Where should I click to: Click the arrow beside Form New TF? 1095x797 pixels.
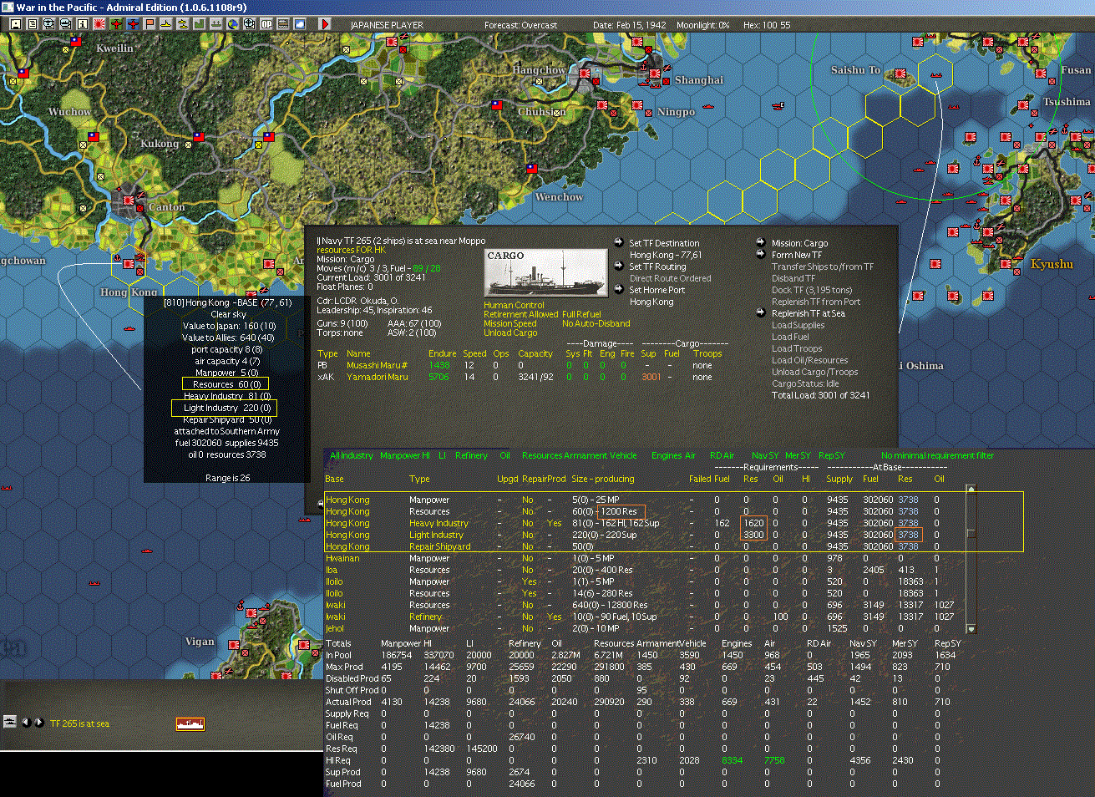click(761, 254)
